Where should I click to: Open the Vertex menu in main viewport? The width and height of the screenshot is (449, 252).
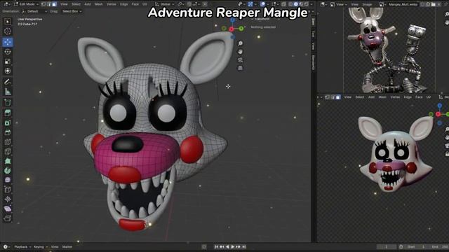pyautogui.click(x=112, y=4)
